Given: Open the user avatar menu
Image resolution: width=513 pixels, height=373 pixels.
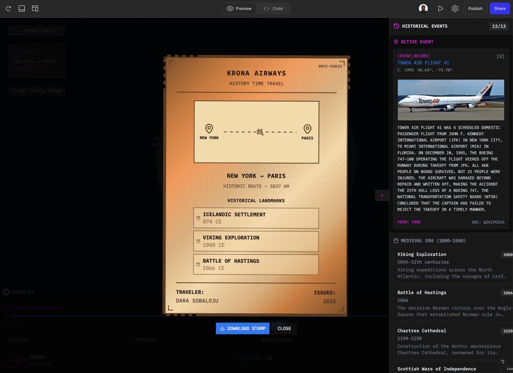Looking at the screenshot, I should (x=423, y=9).
